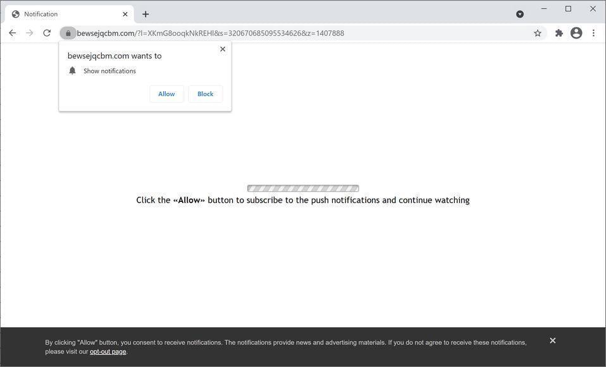Bookmark this page using the star icon
Viewport: 606px width, 367px height.
pos(536,33)
